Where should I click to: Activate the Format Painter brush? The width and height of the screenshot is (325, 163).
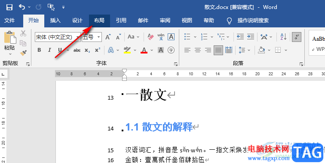tap(23, 53)
